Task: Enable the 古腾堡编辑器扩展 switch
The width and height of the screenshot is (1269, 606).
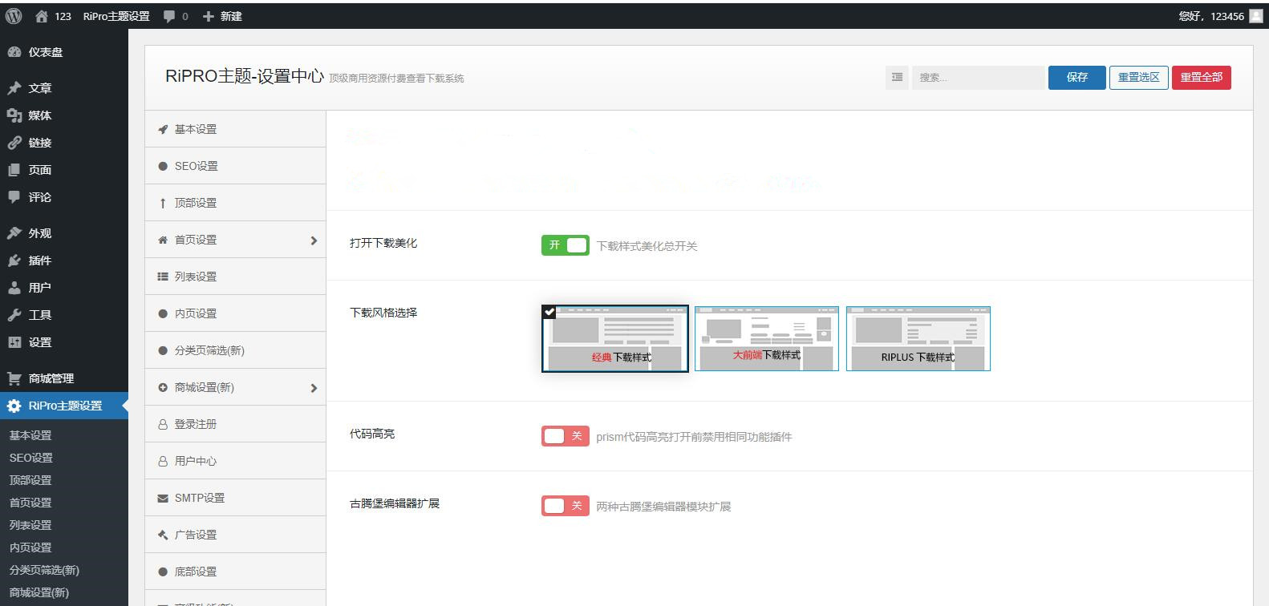Action: (566, 506)
